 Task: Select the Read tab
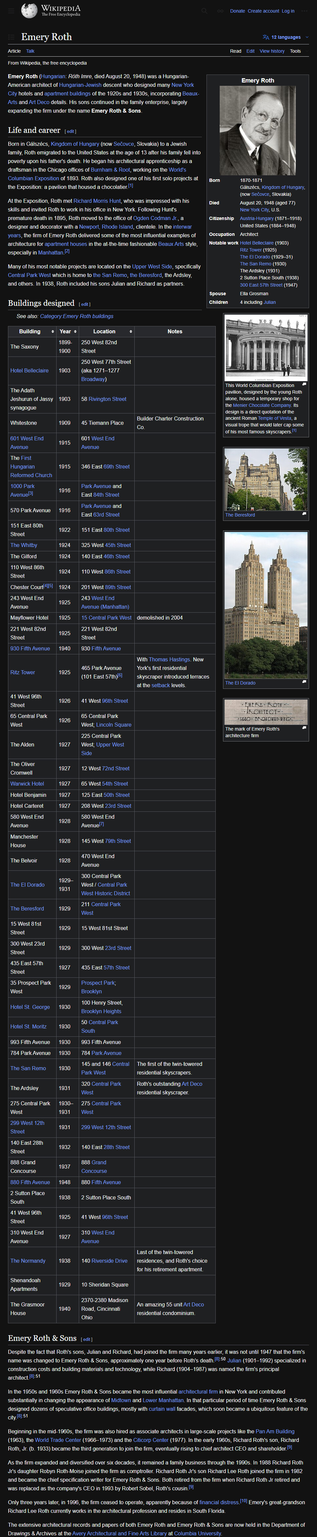[x=235, y=51]
